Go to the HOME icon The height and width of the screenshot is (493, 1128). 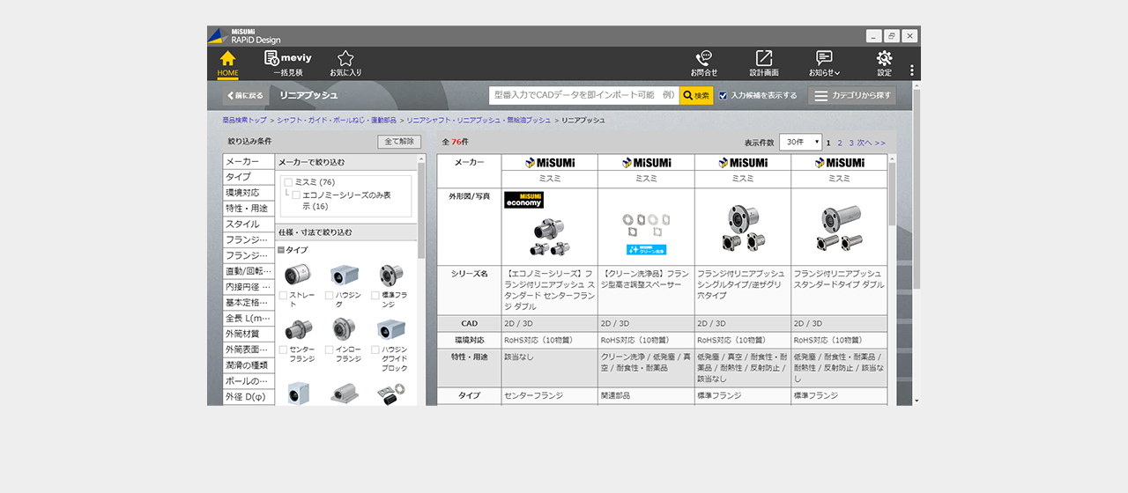pos(227,63)
